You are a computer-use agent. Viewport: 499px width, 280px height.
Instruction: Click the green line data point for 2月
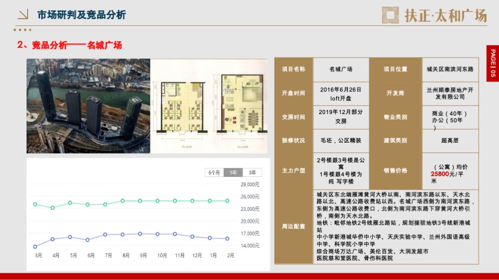227,201
